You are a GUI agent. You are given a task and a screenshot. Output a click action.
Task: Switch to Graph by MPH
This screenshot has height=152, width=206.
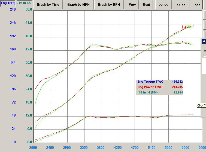tap(78, 5)
